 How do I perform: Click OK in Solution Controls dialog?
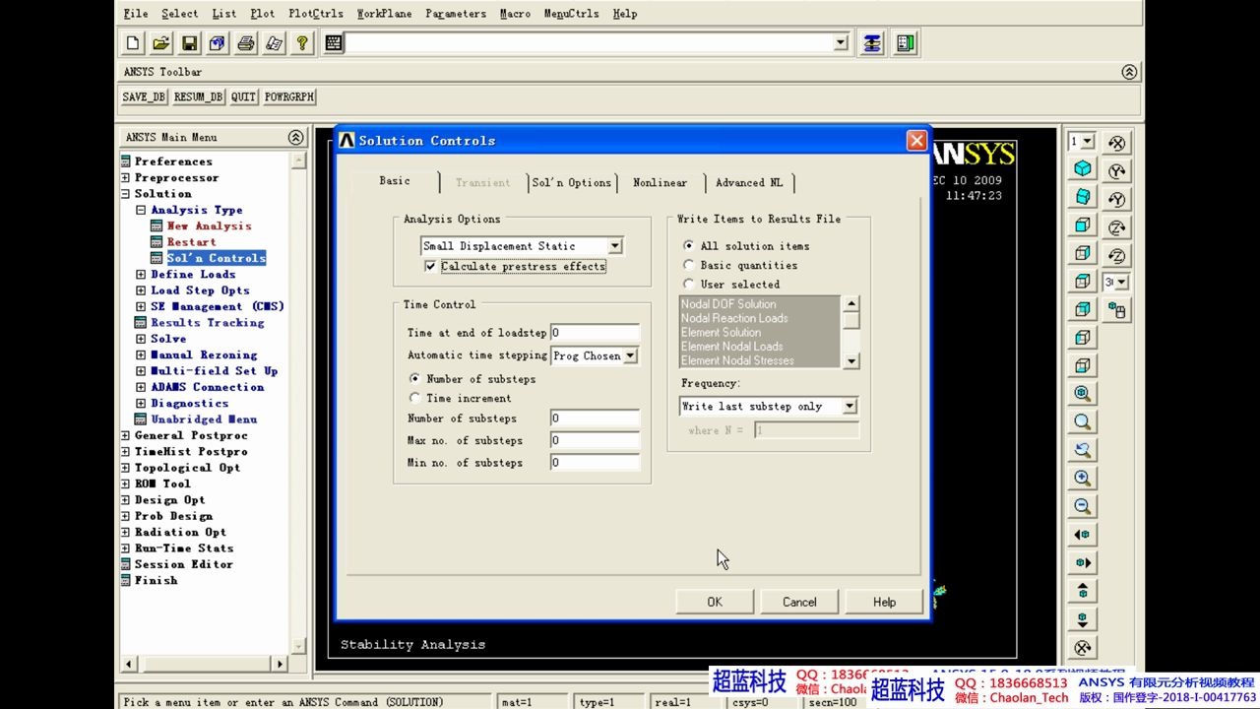click(715, 602)
